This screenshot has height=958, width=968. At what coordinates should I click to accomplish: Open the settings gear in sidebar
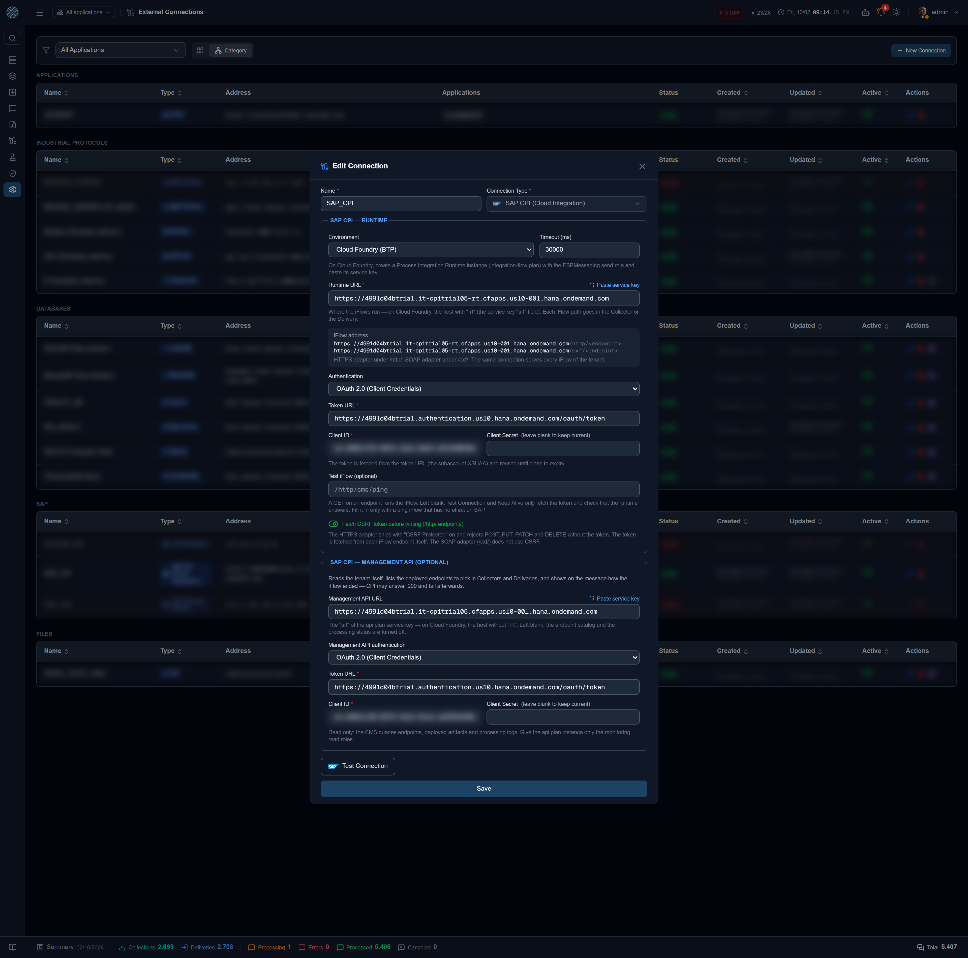[x=13, y=189]
